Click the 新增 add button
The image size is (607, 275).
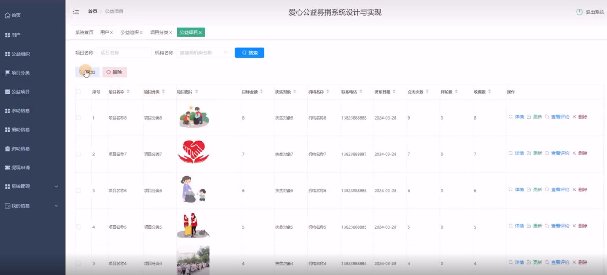(x=87, y=72)
